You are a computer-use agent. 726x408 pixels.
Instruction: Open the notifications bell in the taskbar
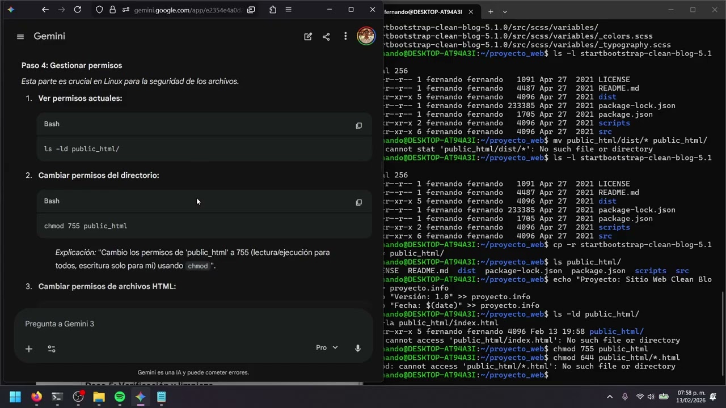[x=713, y=397]
